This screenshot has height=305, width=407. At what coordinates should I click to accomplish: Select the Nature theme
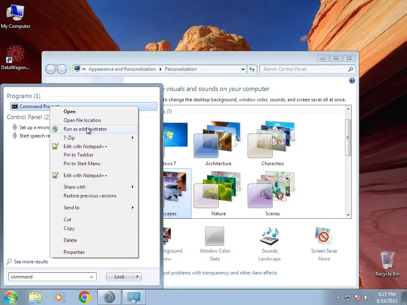point(218,193)
